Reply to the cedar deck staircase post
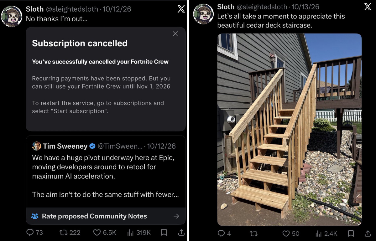376x241 pixels. click(224, 233)
